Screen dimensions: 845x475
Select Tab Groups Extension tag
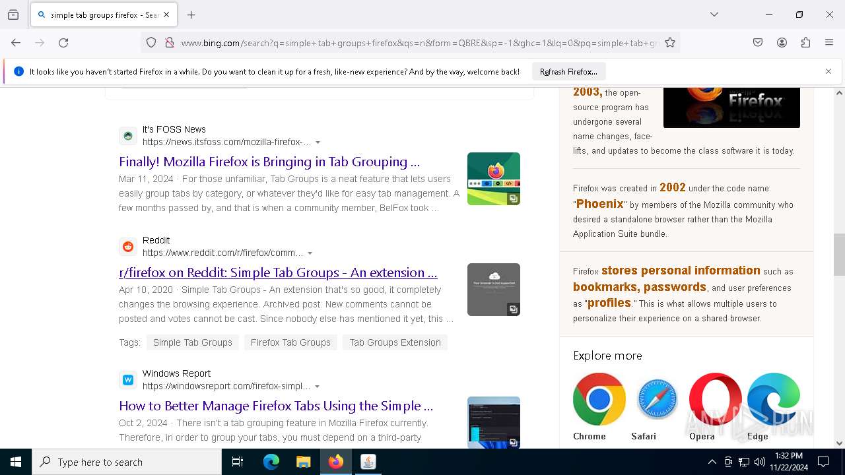click(395, 342)
